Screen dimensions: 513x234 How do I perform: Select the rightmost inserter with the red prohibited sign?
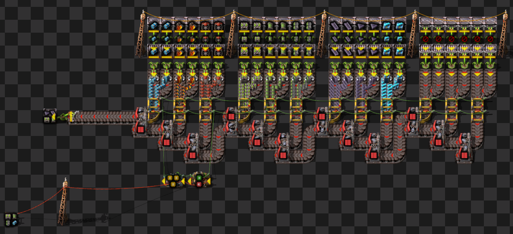pos(490,38)
